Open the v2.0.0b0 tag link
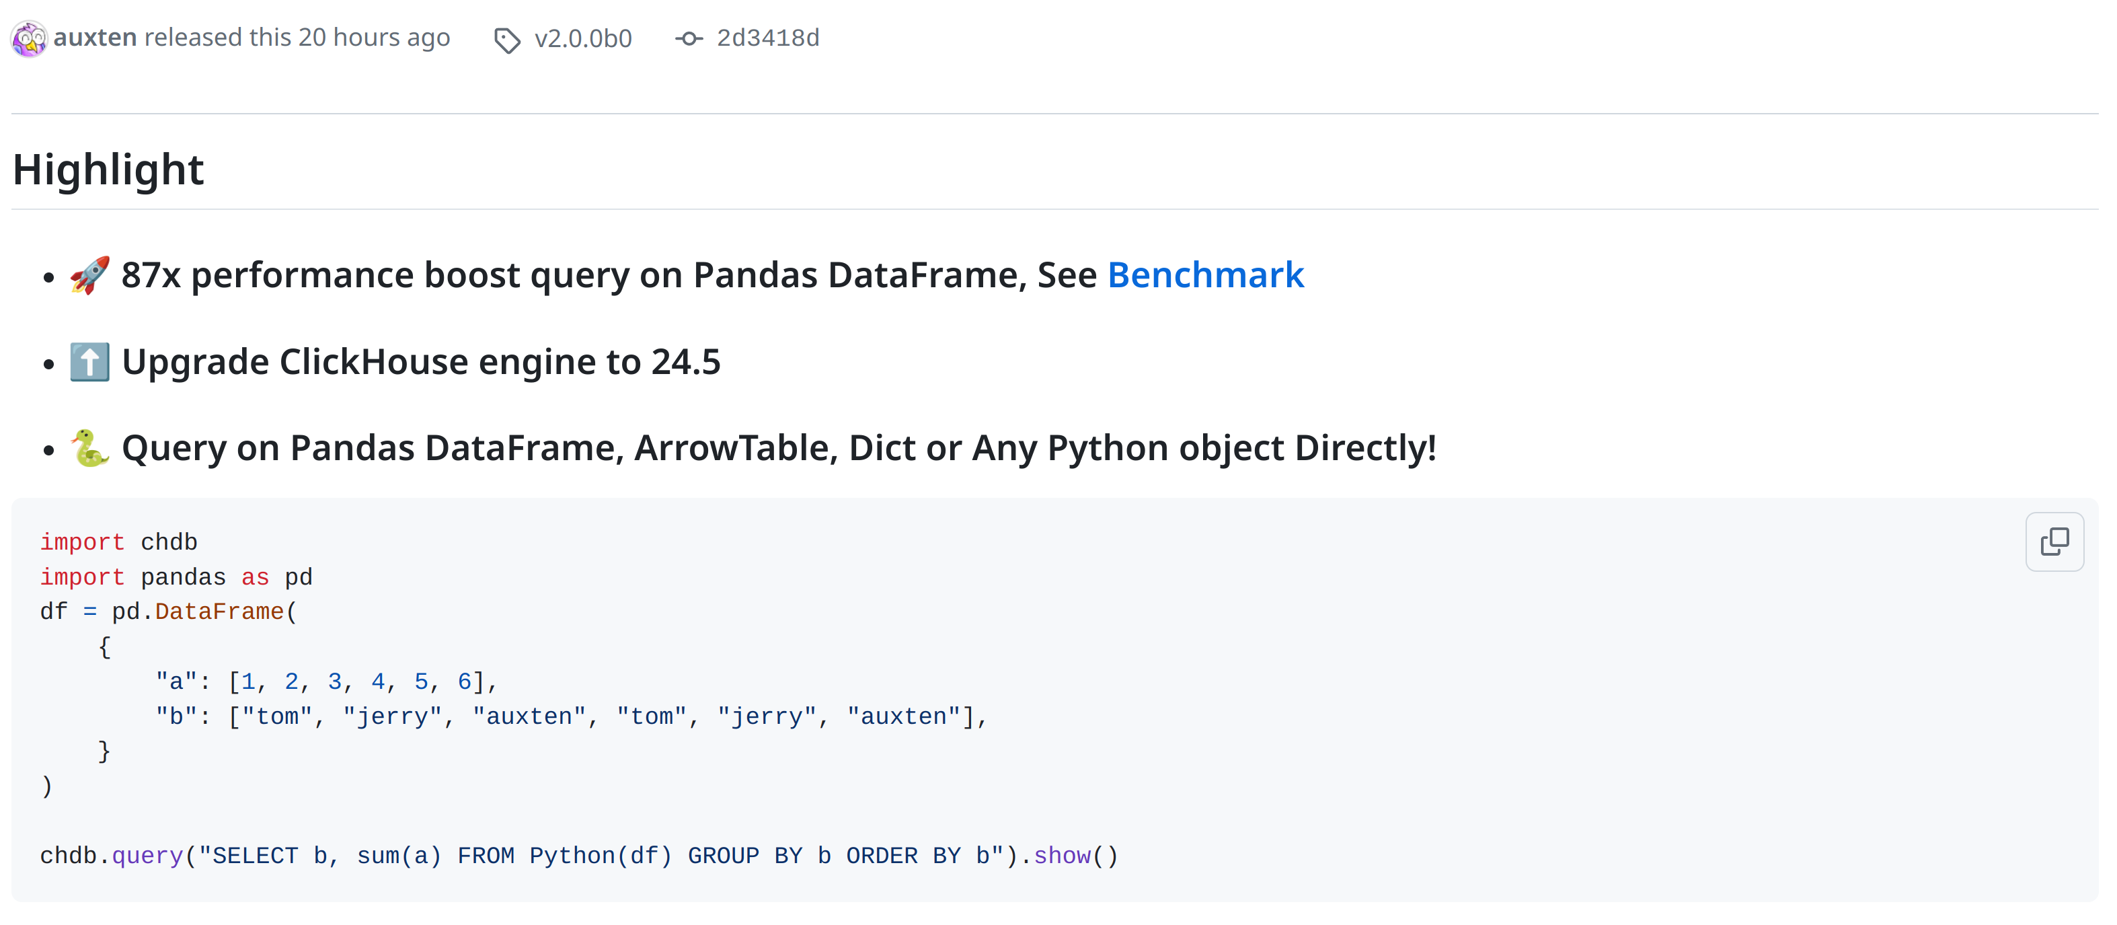The height and width of the screenshot is (925, 2117). (x=582, y=38)
